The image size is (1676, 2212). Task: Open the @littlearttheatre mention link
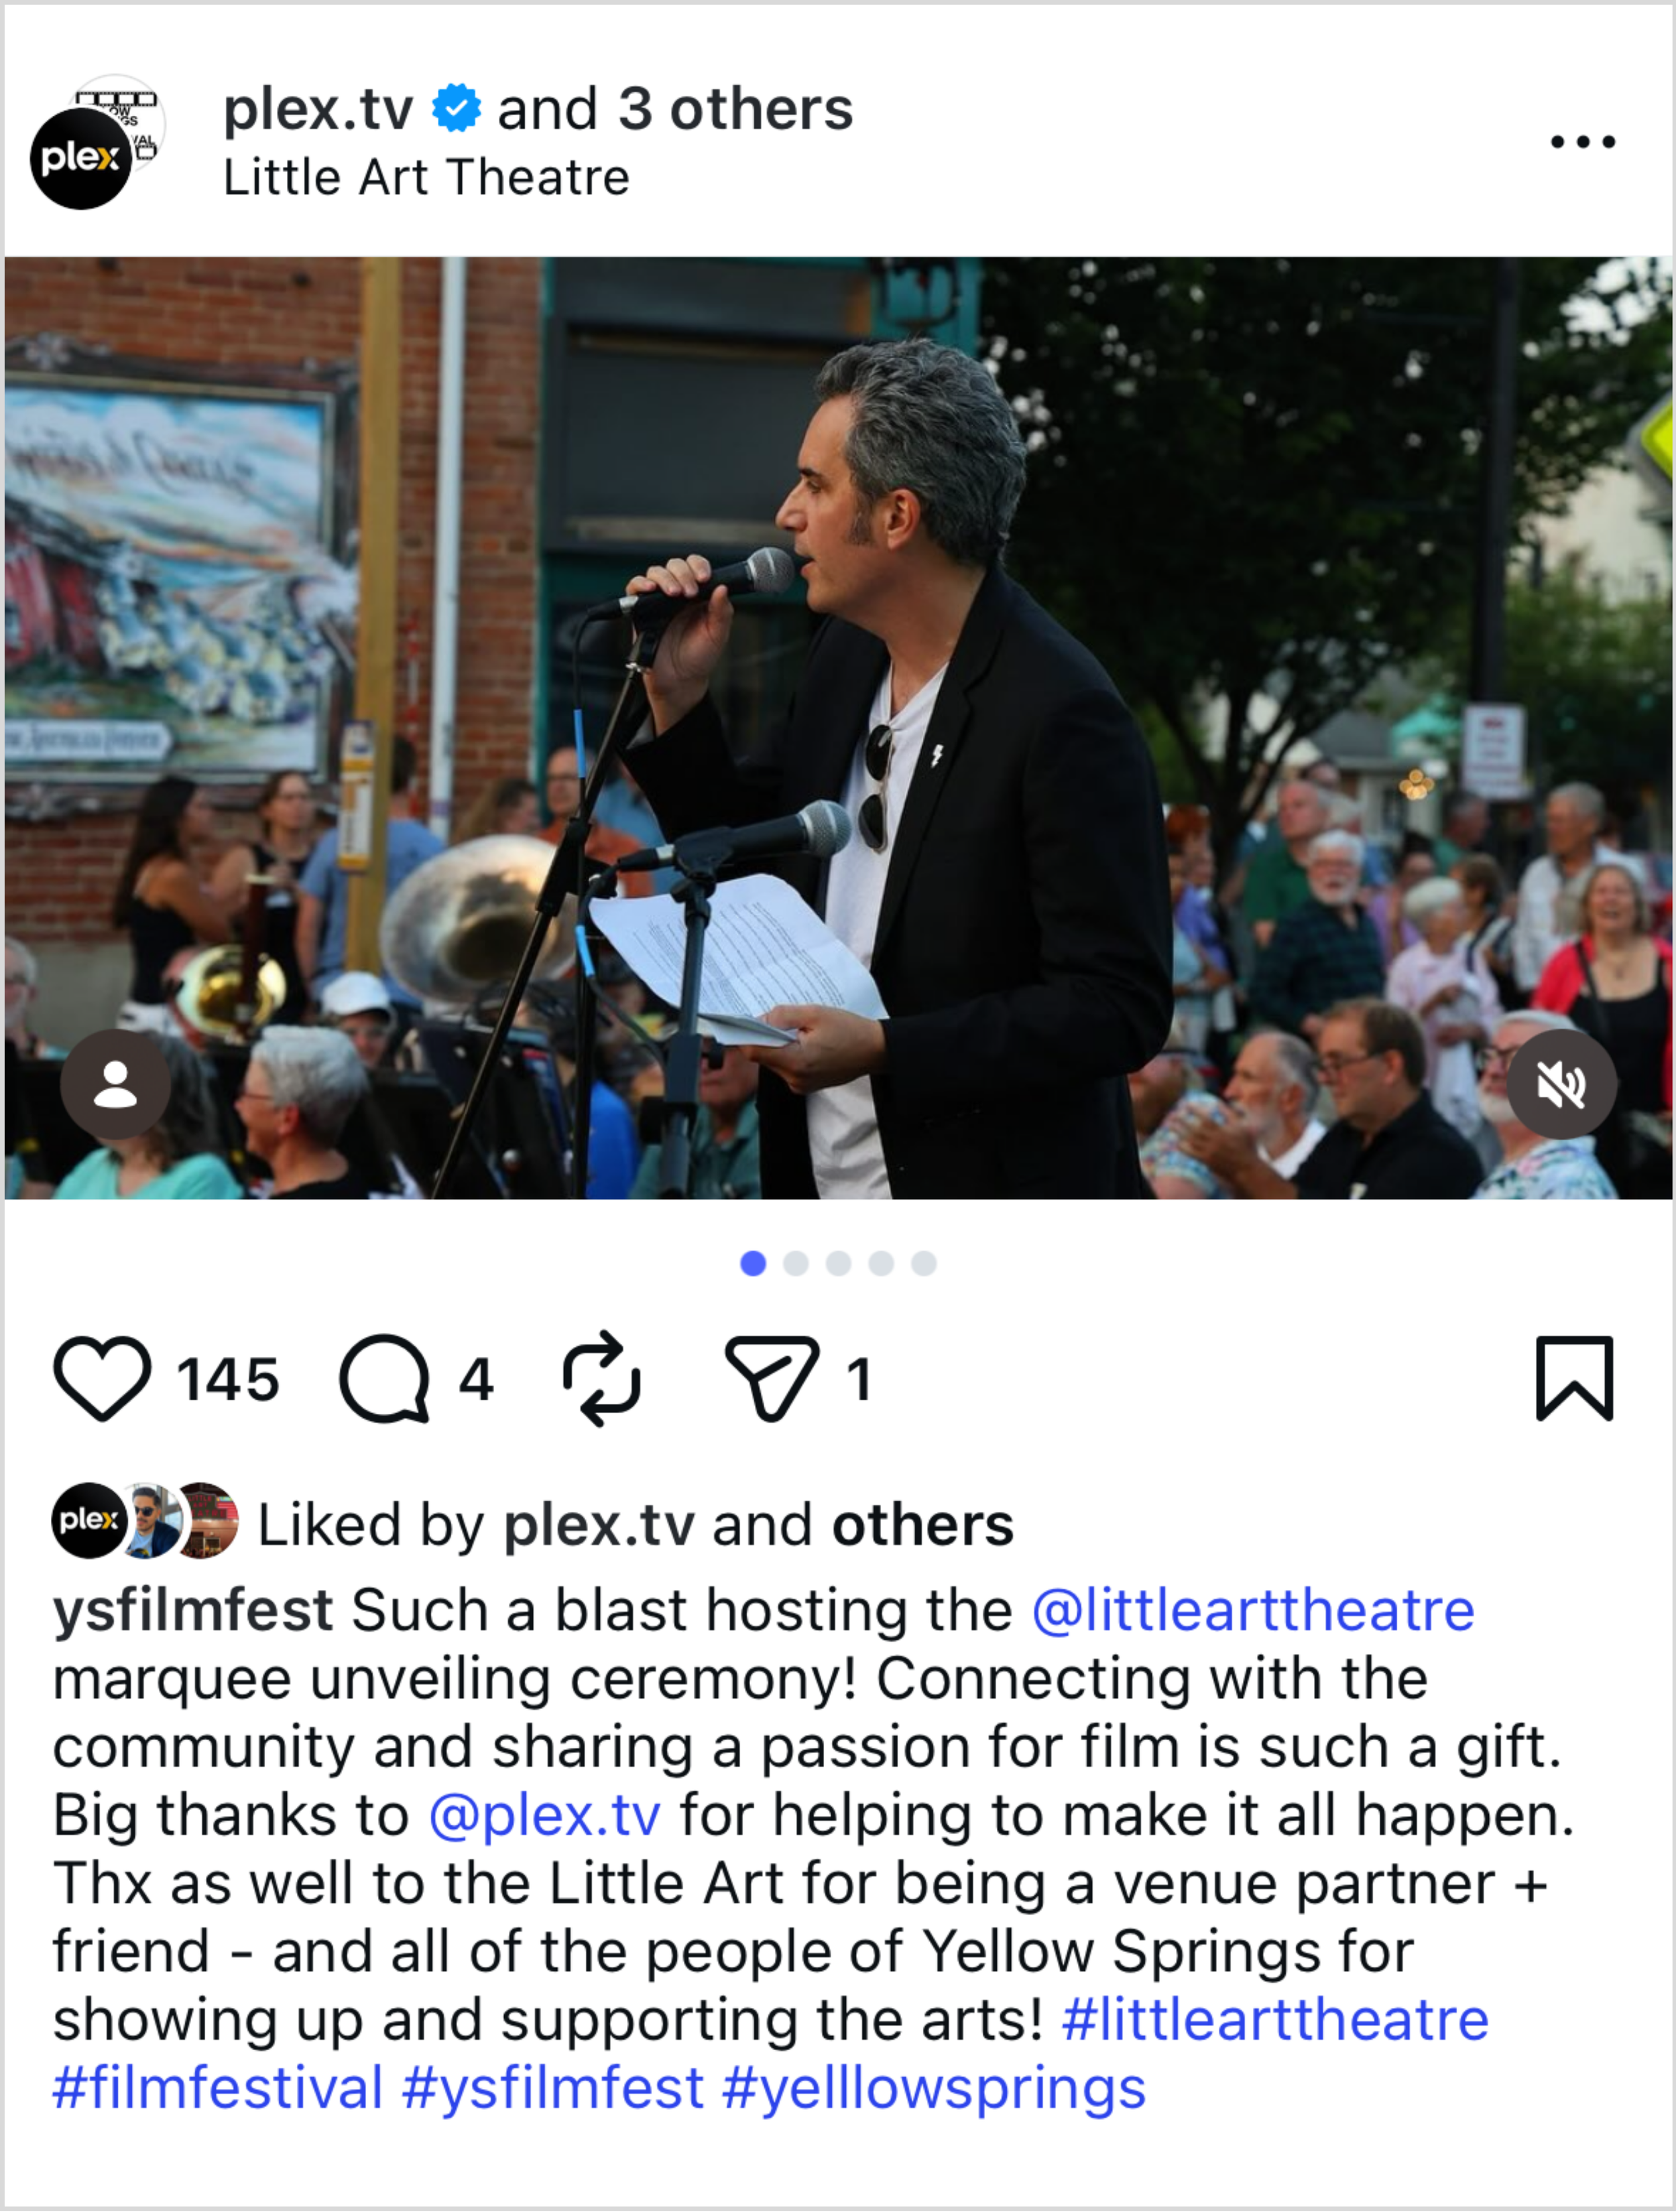[x=1253, y=1611]
